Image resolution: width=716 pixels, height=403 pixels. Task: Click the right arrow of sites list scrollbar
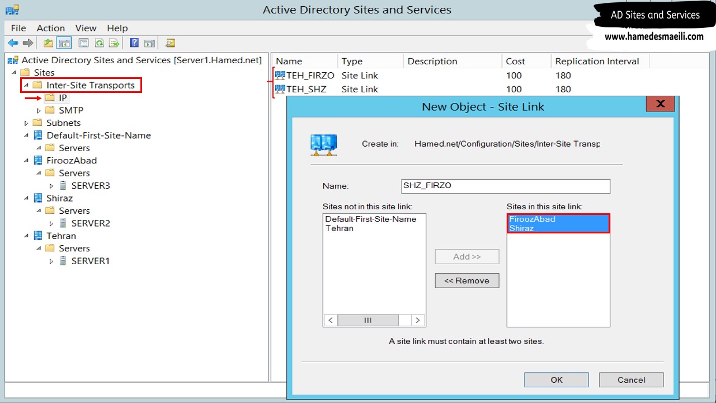(x=418, y=320)
